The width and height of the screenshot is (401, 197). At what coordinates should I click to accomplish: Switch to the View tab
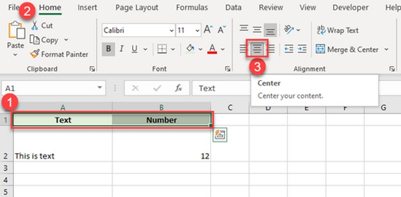point(307,7)
